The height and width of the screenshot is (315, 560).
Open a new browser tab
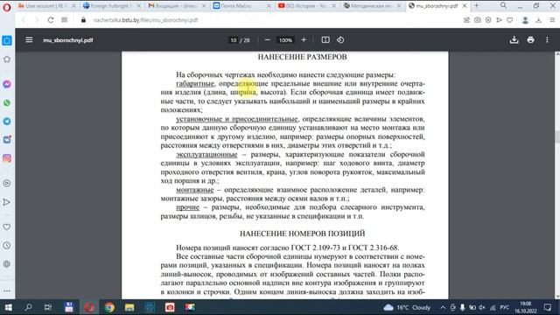point(476,5)
